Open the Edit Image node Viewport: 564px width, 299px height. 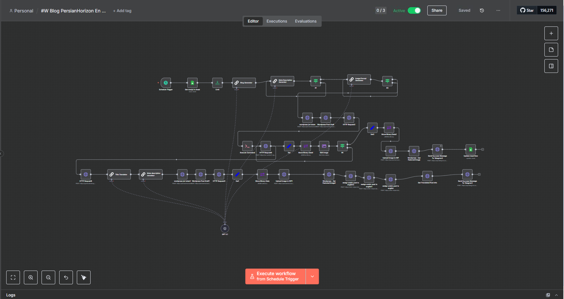tap(323, 146)
